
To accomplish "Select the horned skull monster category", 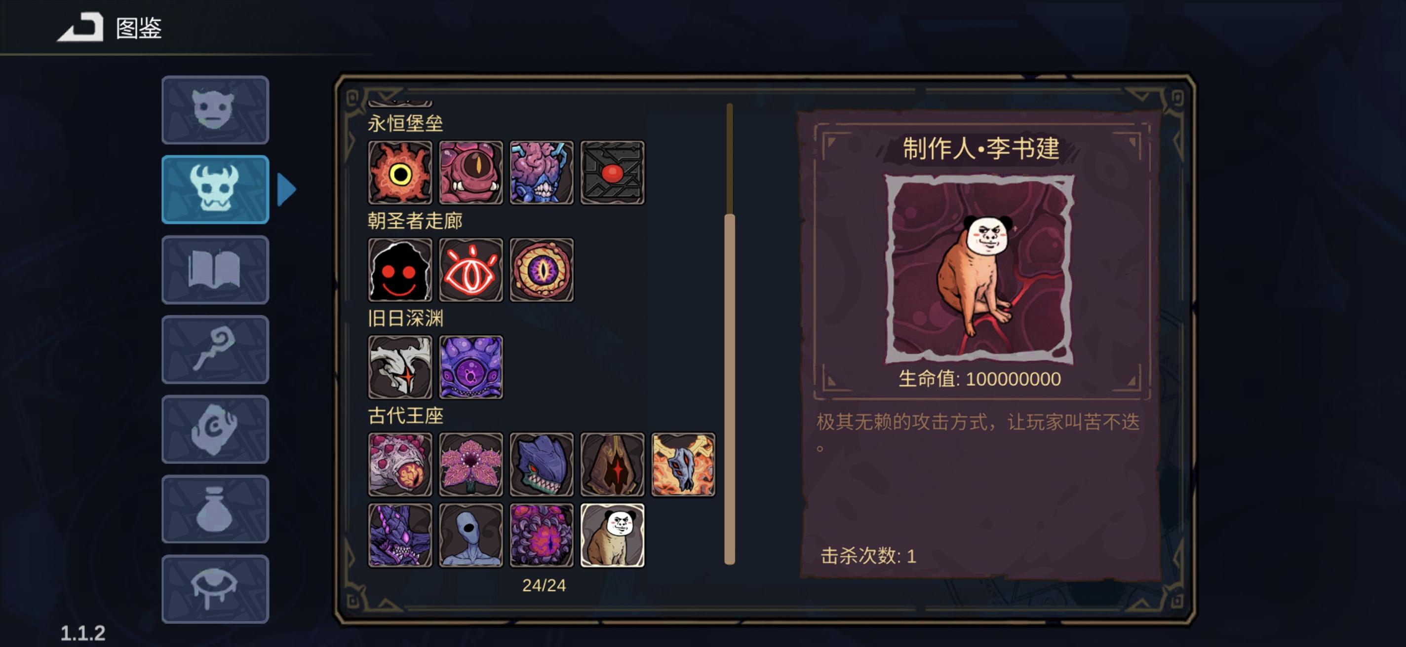I will (x=215, y=190).
